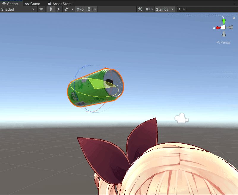Switch the Persp projection label
238x195 pixels.
pyautogui.click(x=223, y=42)
